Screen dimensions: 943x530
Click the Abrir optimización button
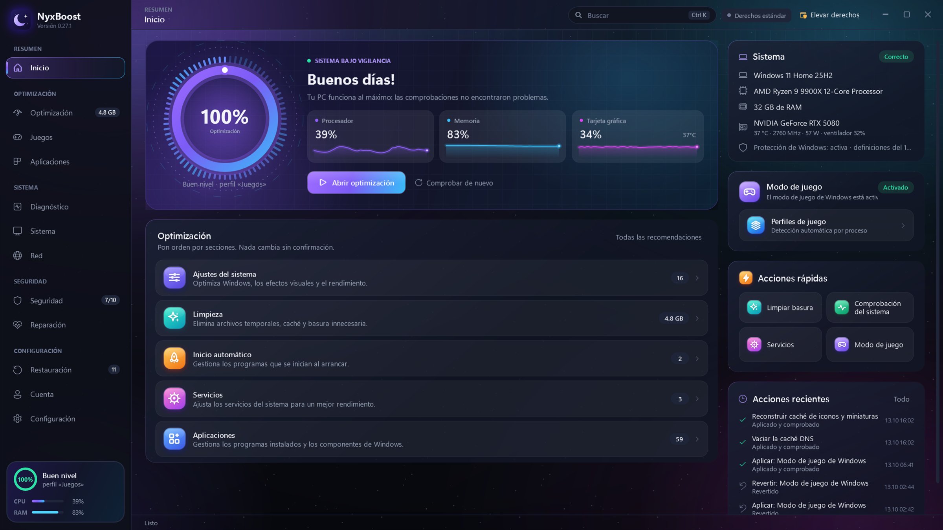356,183
